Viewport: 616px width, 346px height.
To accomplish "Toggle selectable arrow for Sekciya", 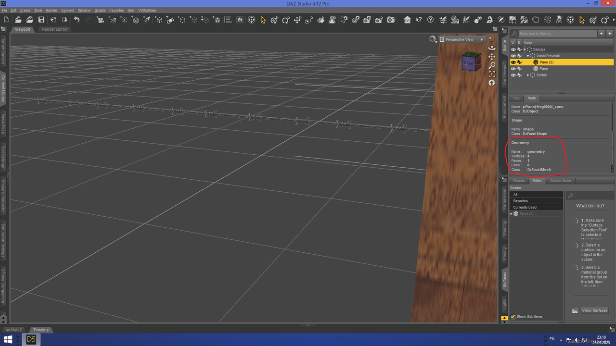I will [519, 49].
